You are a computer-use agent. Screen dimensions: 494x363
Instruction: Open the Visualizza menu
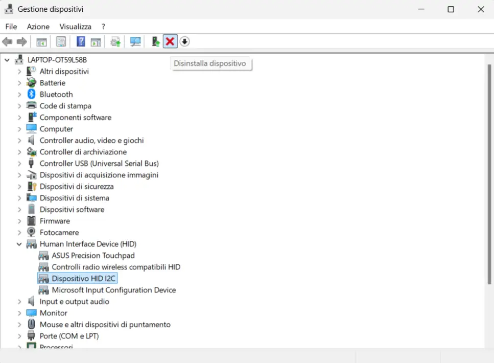[x=75, y=27]
